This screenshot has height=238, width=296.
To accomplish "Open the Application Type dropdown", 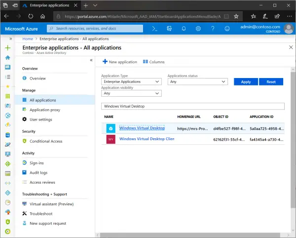I will tap(131, 81).
